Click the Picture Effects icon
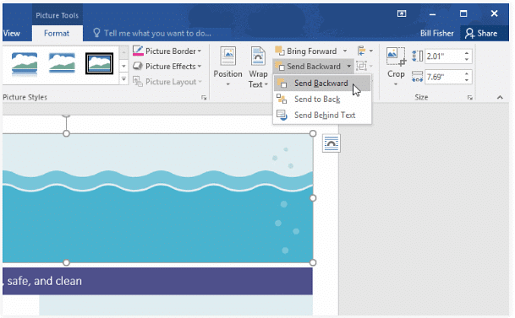 click(x=138, y=66)
